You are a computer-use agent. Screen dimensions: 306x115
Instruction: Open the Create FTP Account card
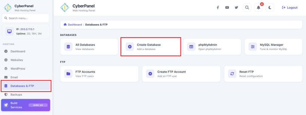[x=181, y=74]
